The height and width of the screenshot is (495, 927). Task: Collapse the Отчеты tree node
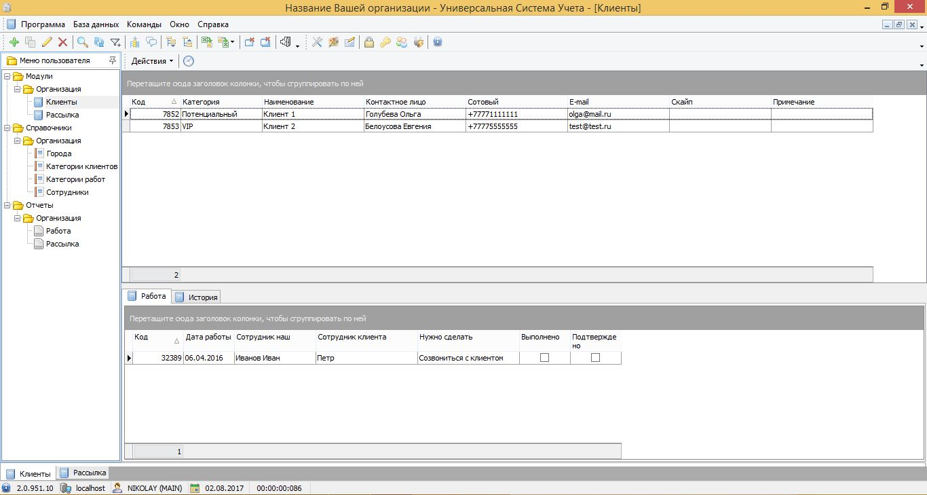(x=7, y=206)
